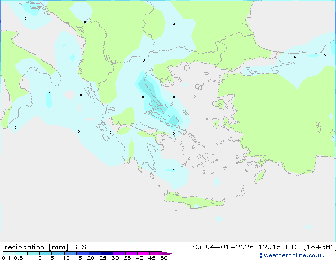Open the weatheronline.co.uk copyright link
The height and width of the screenshot is (260, 336).
click(291, 255)
